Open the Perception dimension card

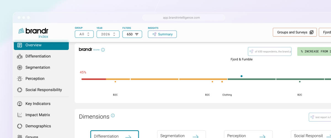click(x=248, y=134)
